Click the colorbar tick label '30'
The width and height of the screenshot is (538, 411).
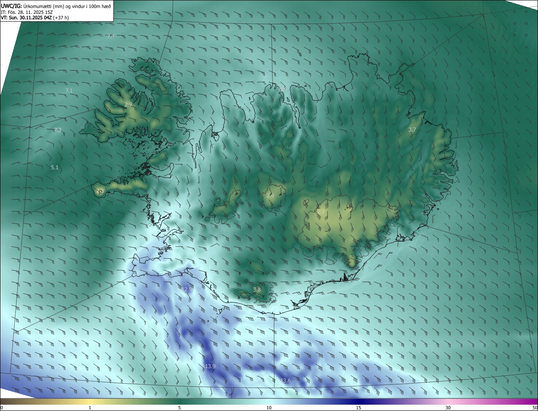(448, 408)
